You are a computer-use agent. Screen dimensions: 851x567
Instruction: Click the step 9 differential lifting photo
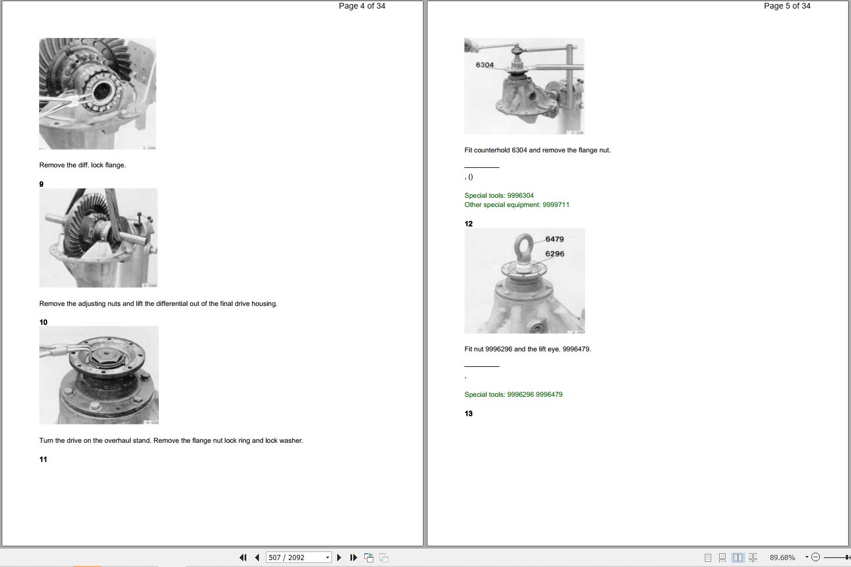[x=98, y=238]
